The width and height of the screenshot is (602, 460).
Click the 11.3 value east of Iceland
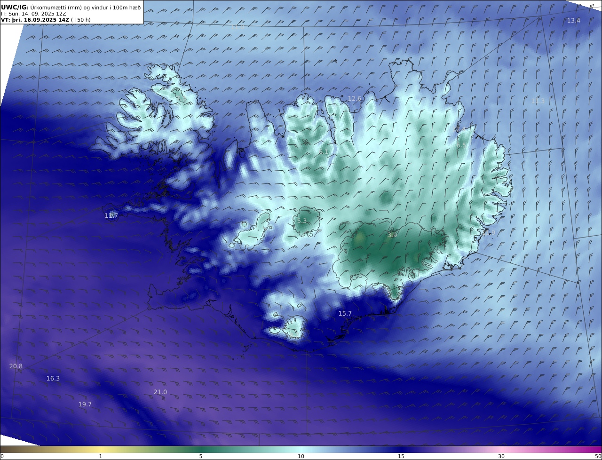coord(538,101)
